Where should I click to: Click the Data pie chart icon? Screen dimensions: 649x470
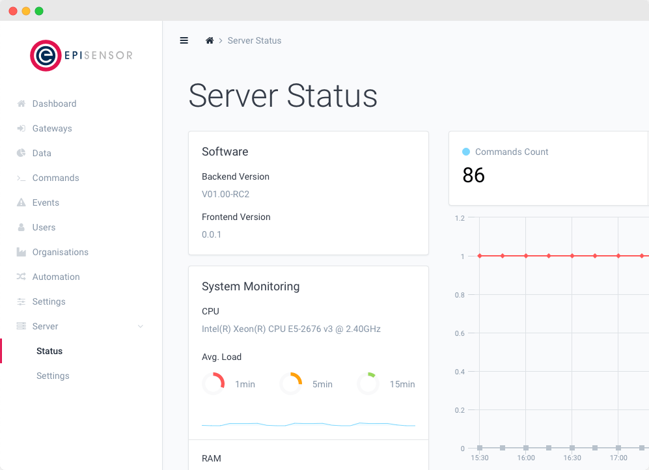click(x=21, y=153)
